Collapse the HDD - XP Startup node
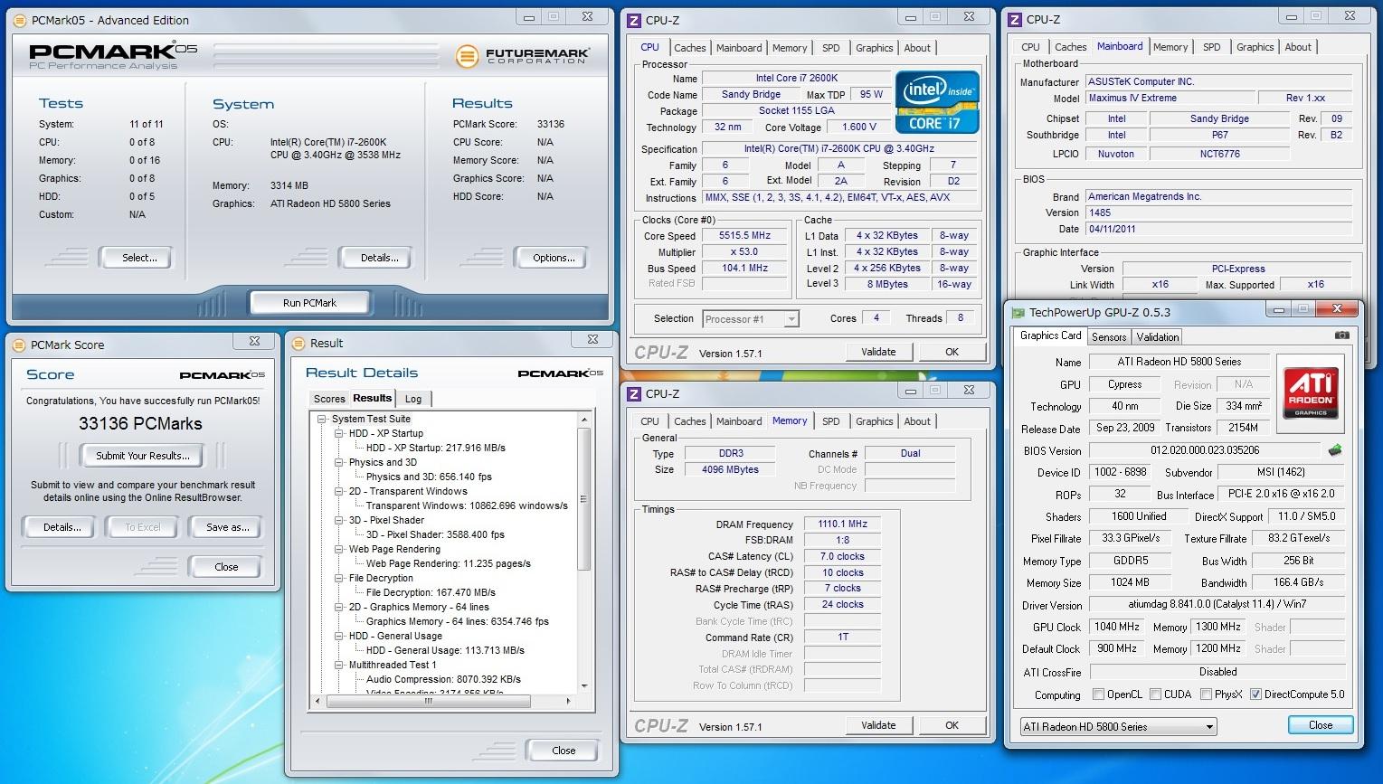The height and width of the screenshot is (784, 1383). (x=339, y=433)
